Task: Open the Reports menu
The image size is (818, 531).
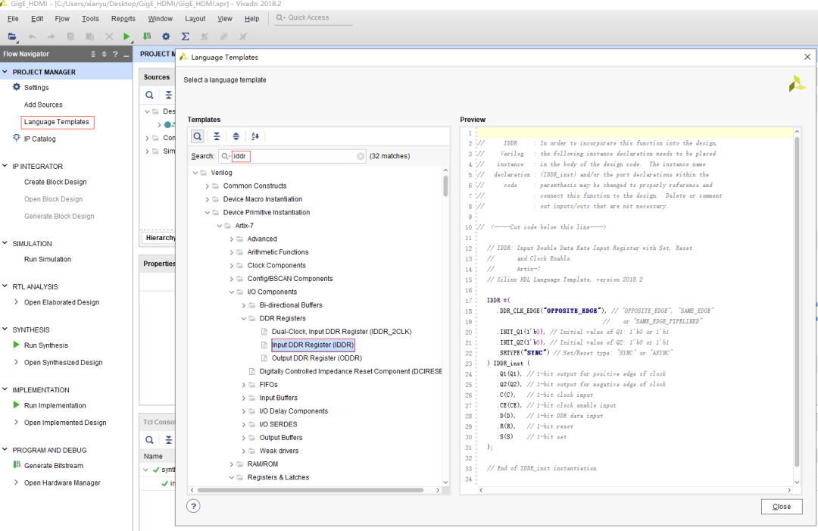Action: [x=123, y=18]
